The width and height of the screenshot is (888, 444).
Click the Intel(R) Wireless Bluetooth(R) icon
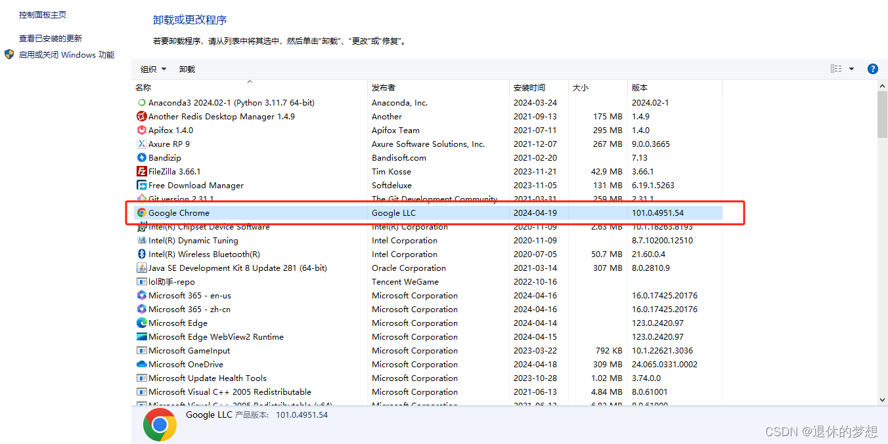pyautogui.click(x=141, y=254)
